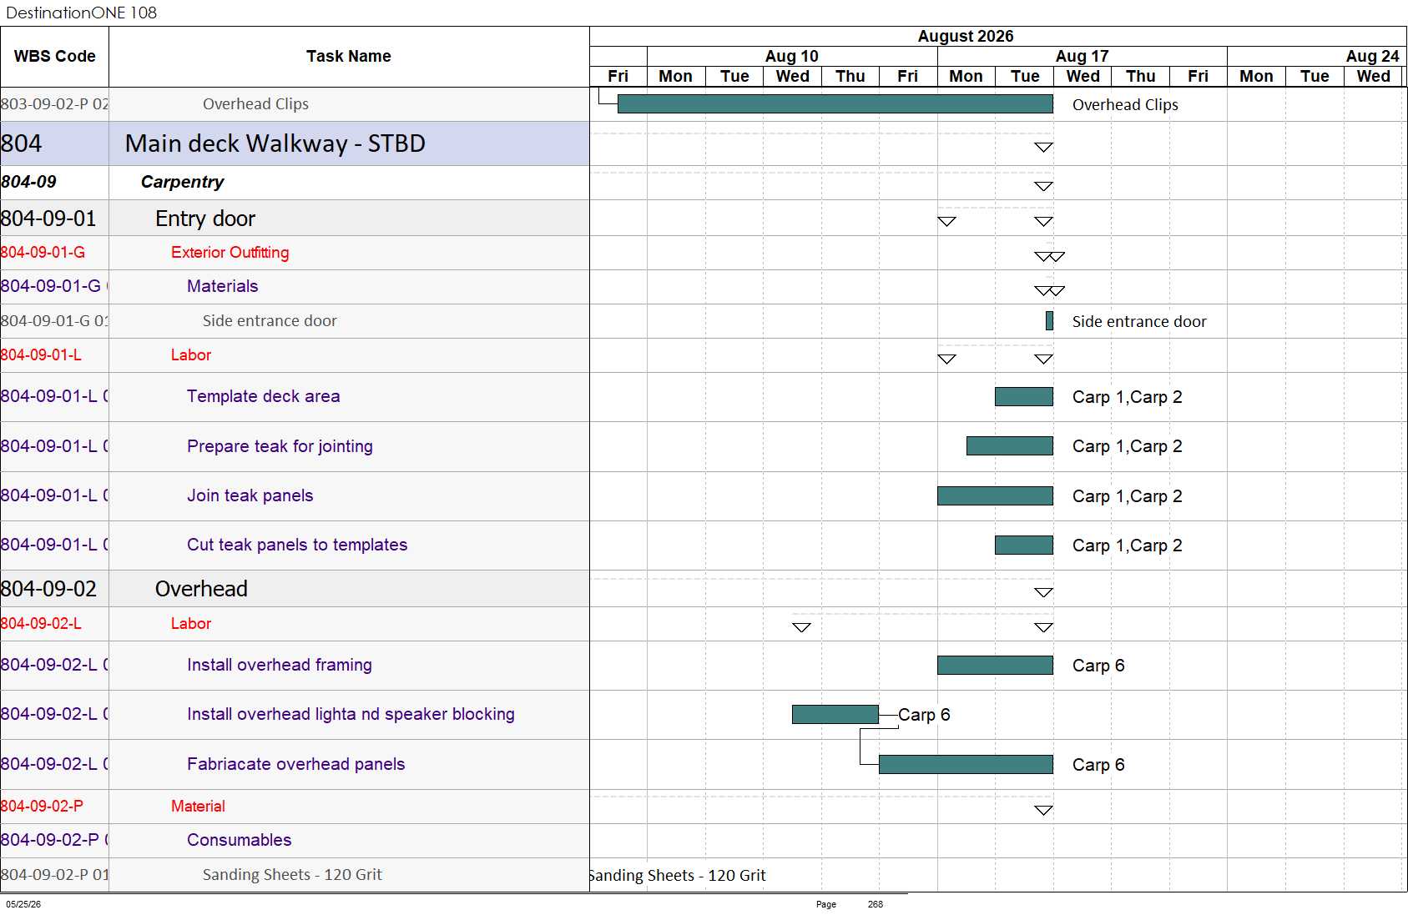Click the Main deck Walkway summary end marker
This screenshot has height=915, width=1408.
point(1043,147)
